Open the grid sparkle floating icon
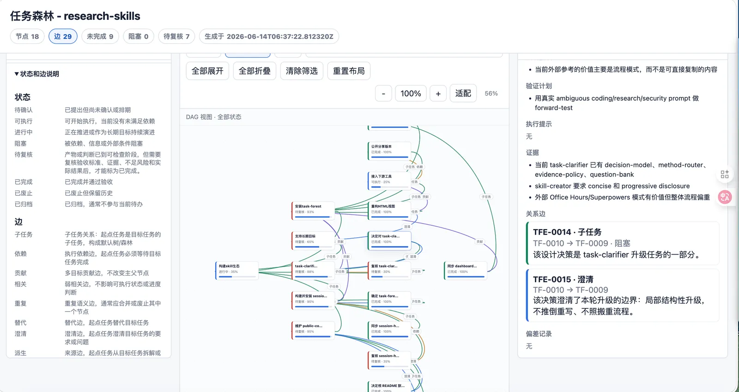The width and height of the screenshot is (739, 392). click(725, 174)
